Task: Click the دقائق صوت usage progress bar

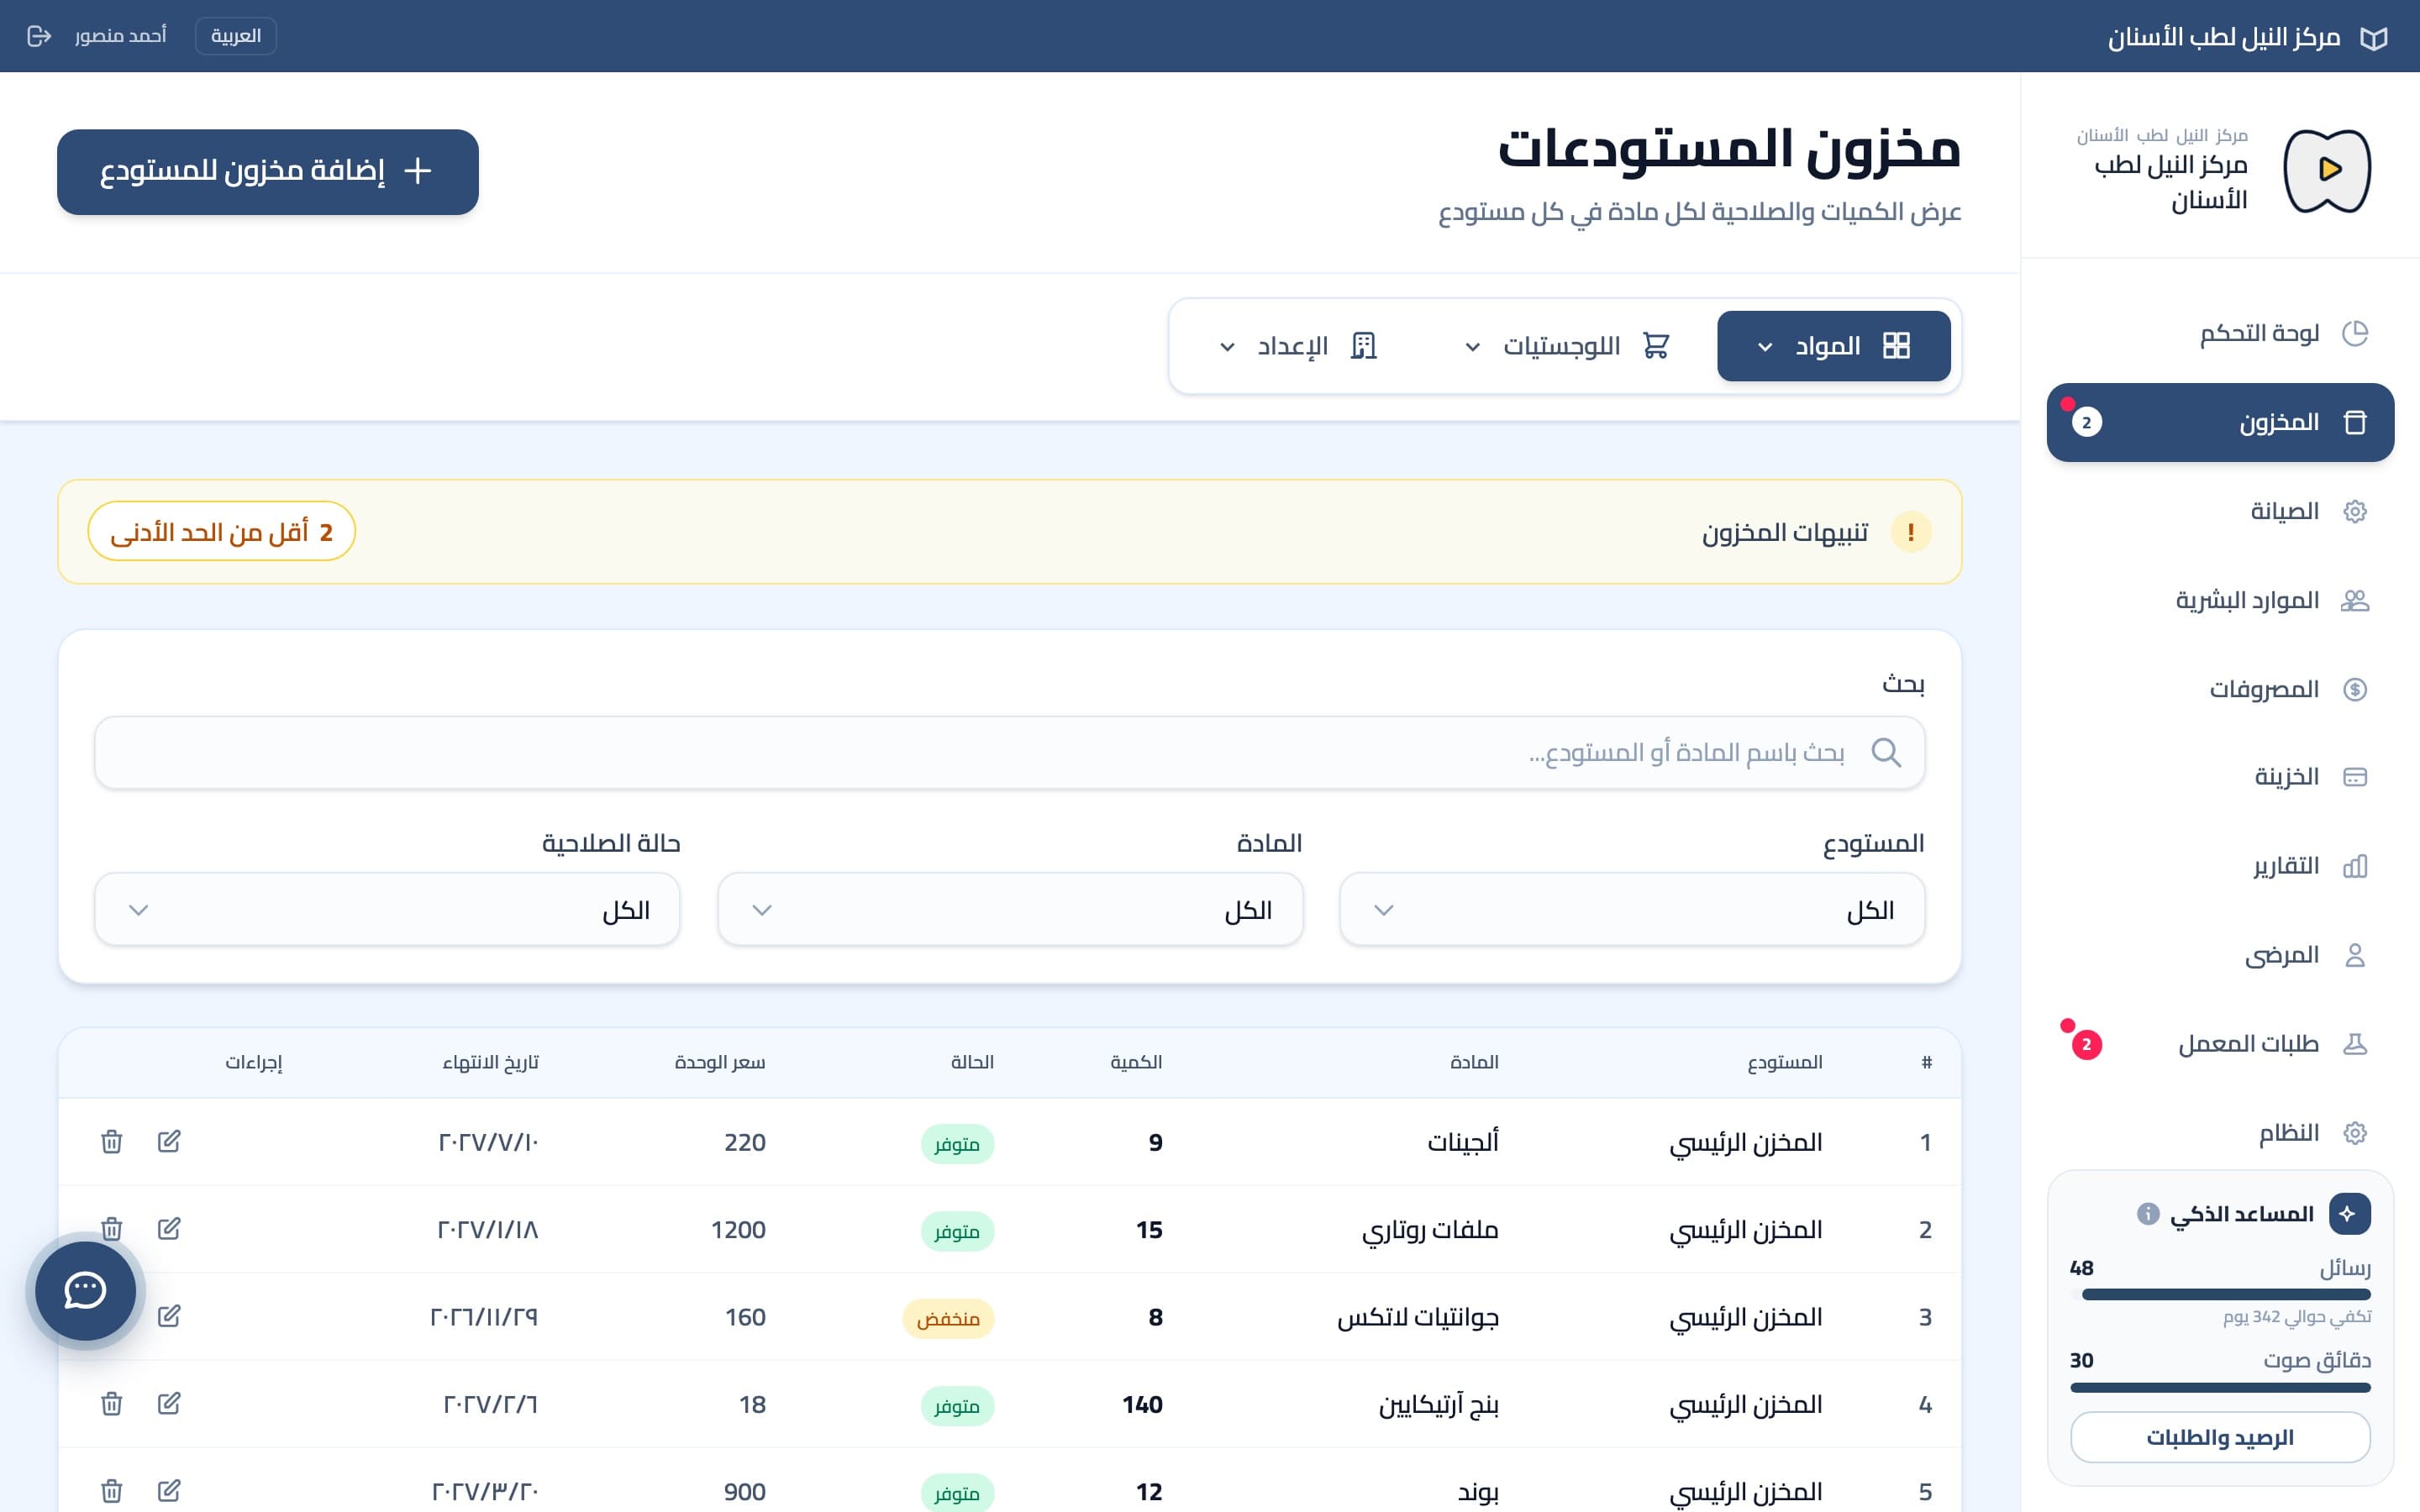Action: coord(2221,1387)
